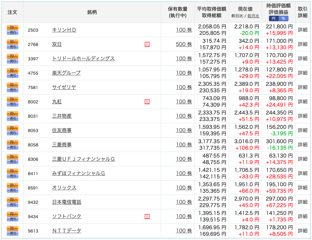Click the 買い button for 三井物産
The image size is (312, 240).
tap(12, 113)
